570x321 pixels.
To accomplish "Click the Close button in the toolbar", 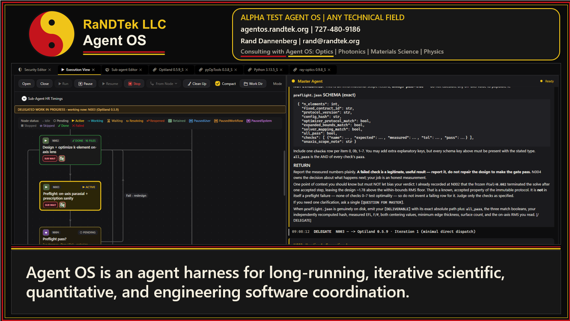I will pos(45,84).
